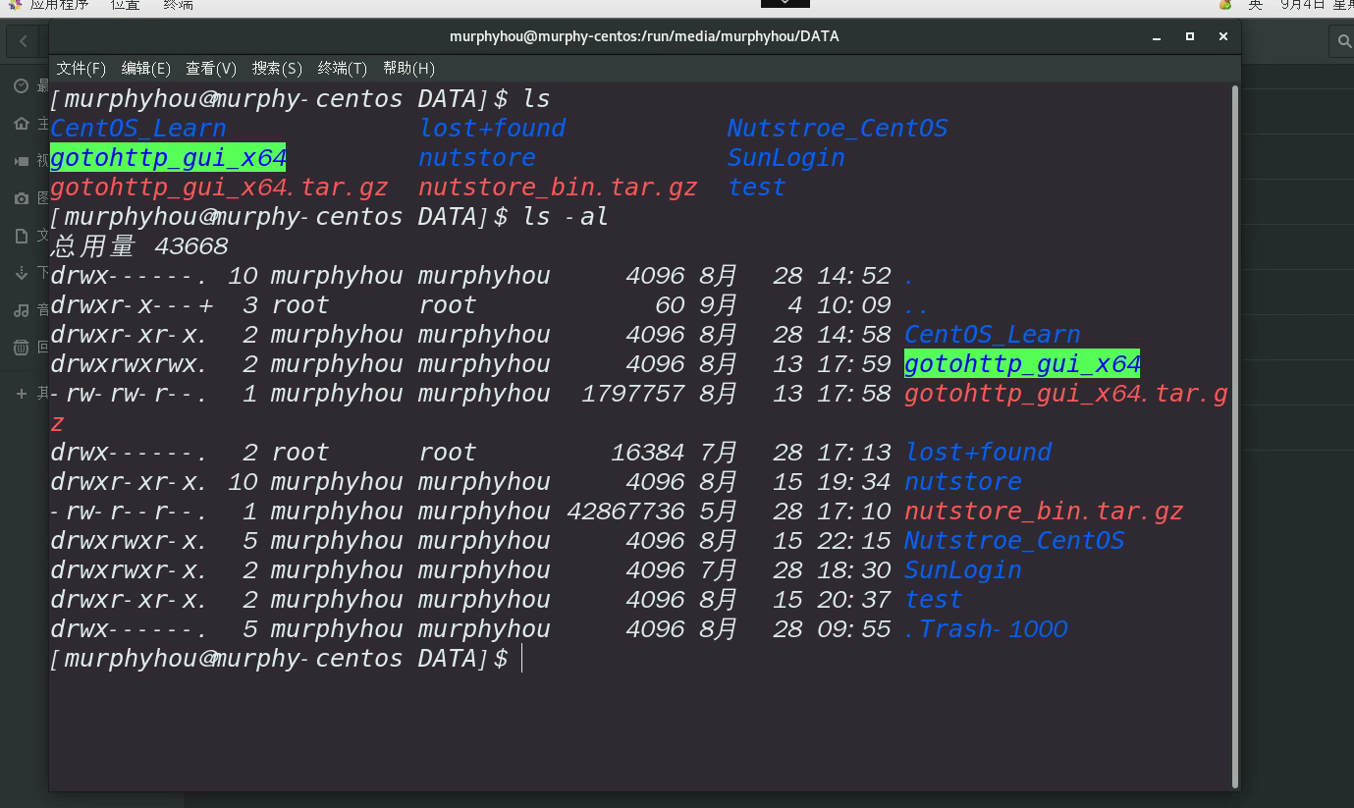Viewport: 1354px width, 808px height.
Task: Open 终端(T) menu in terminal
Action: pyautogui.click(x=343, y=69)
